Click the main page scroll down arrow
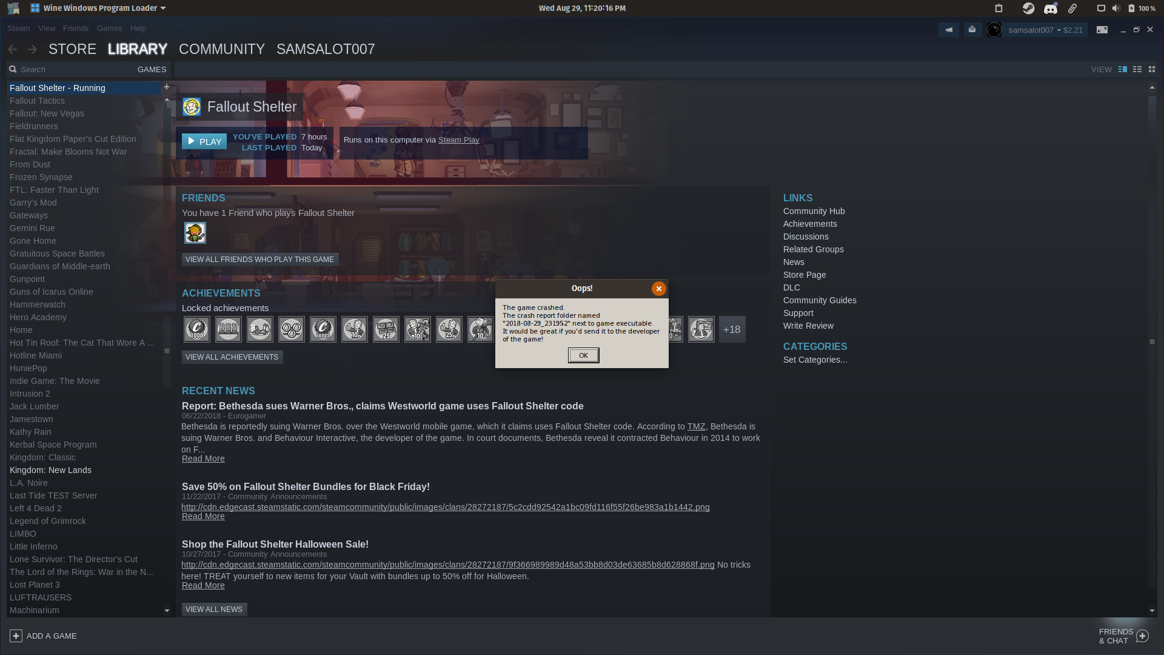This screenshot has width=1164, height=655. point(1152,611)
